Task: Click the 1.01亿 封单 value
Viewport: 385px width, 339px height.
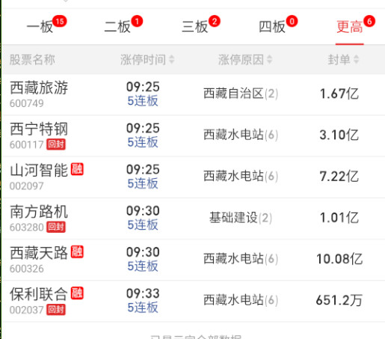Action: (339, 218)
